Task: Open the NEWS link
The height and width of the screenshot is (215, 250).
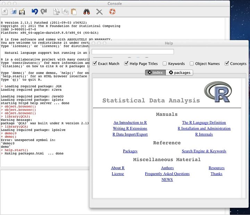Action: (x=167, y=180)
